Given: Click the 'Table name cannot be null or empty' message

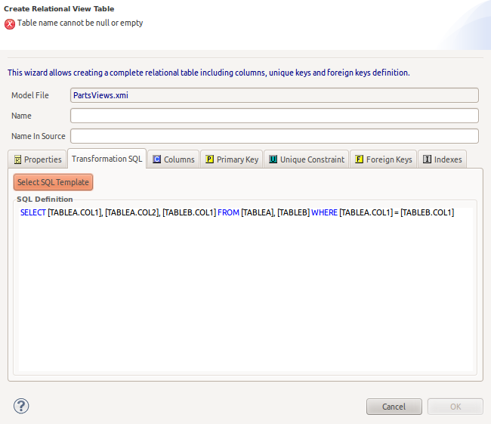Looking at the screenshot, I should [x=80, y=23].
